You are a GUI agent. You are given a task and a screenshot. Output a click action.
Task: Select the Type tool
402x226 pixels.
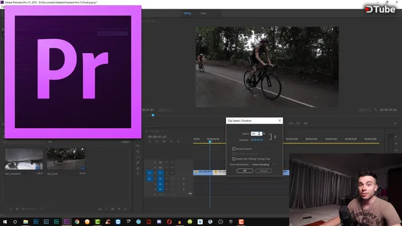coord(138,174)
